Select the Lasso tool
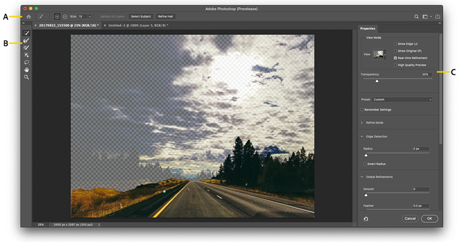Screen dimensions: 464x242 tap(26, 62)
